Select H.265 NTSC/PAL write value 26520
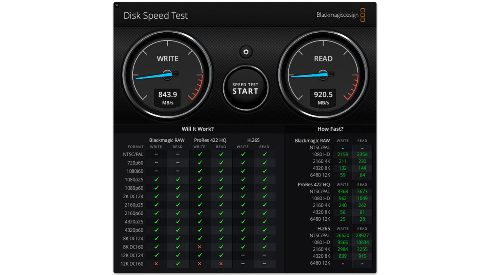The width and height of the screenshot is (490, 275). (343, 235)
